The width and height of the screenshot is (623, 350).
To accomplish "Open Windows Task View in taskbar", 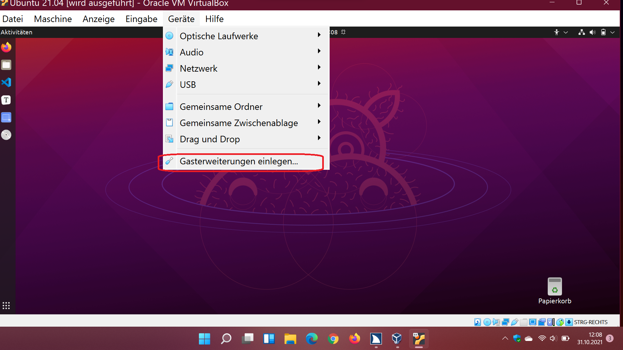I will (248, 339).
